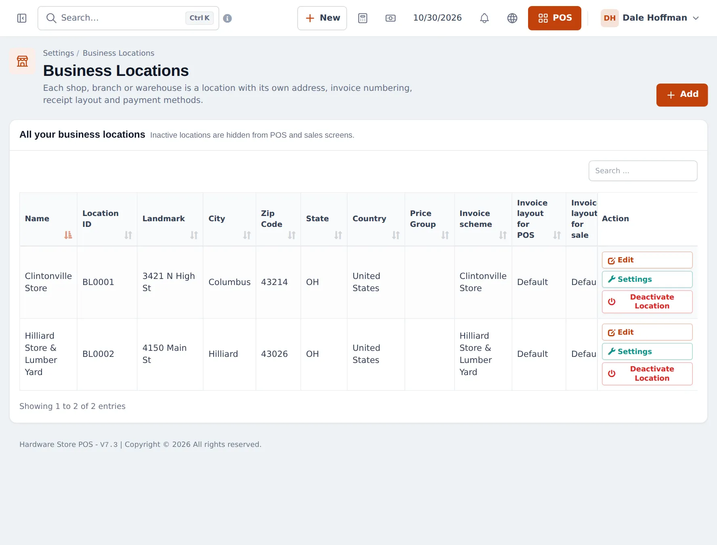This screenshot has height=545, width=717.
Task: Focus the table Search field
Action: tap(643, 171)
